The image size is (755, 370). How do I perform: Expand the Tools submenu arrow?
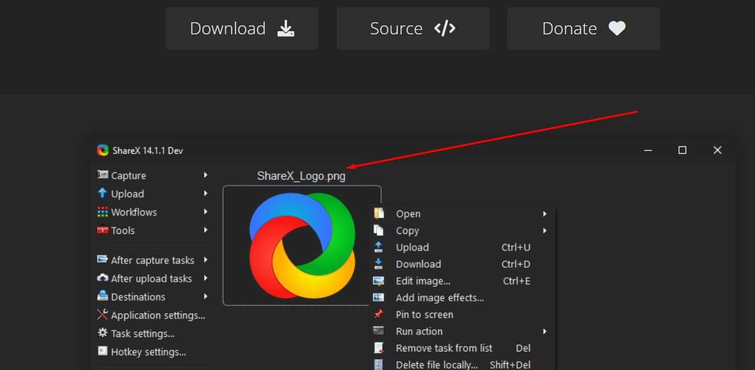pyautogui.click(x=206, y=230)
